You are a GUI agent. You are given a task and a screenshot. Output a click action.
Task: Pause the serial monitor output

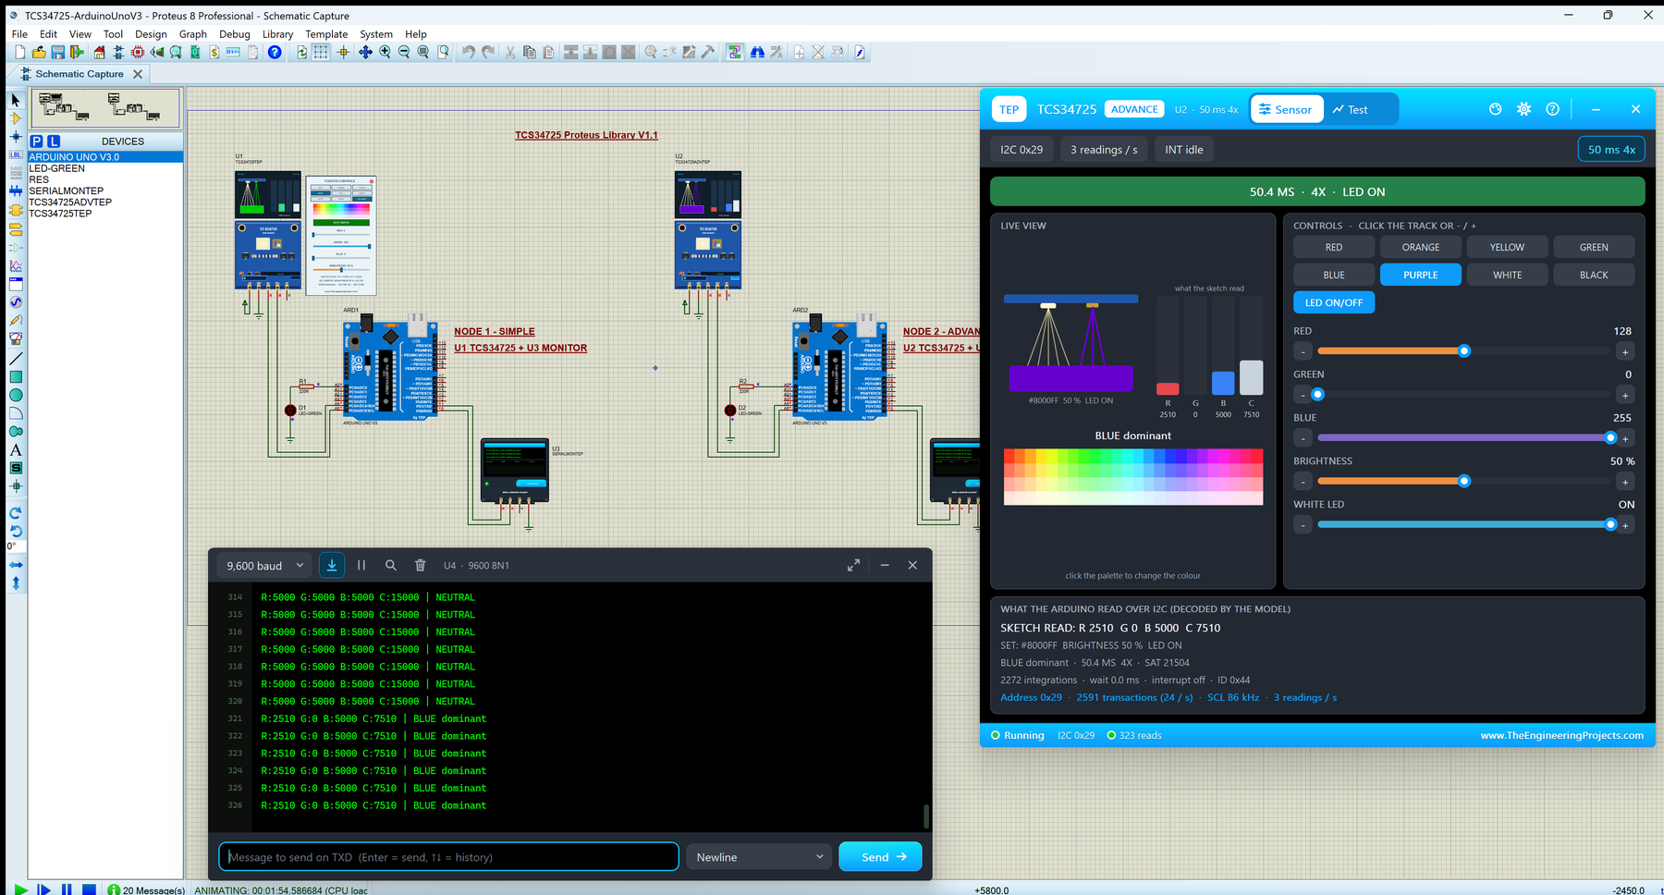361,565
